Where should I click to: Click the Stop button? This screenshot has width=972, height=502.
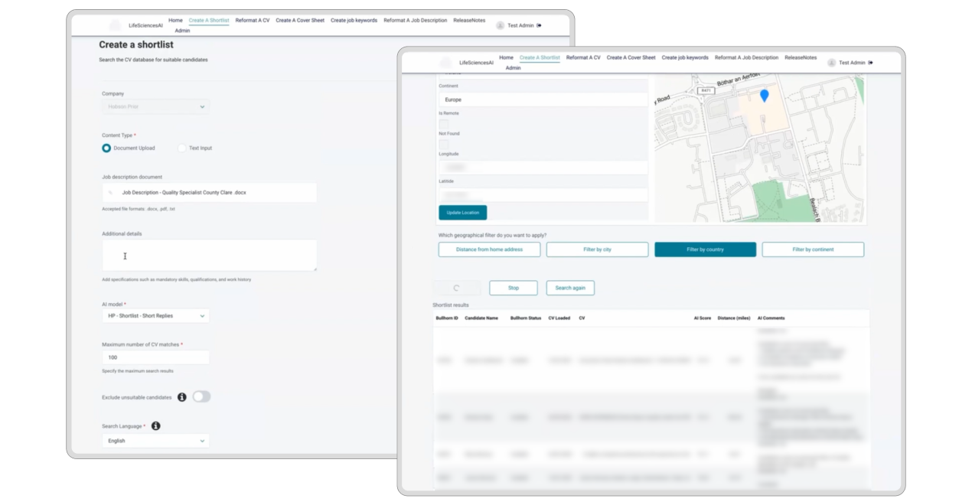tap(513, 288)
